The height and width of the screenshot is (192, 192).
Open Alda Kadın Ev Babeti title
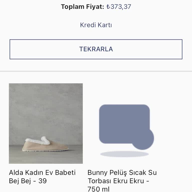(42, 172)
